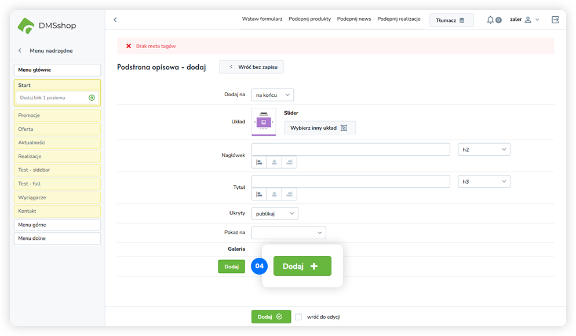
Task: Open Wstaw formularz menu item
Action: pyautogui.click(x=262, y=19)
